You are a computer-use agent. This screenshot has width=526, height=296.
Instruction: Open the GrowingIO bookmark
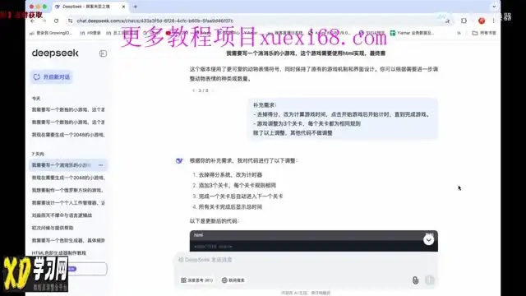(51, 33)
